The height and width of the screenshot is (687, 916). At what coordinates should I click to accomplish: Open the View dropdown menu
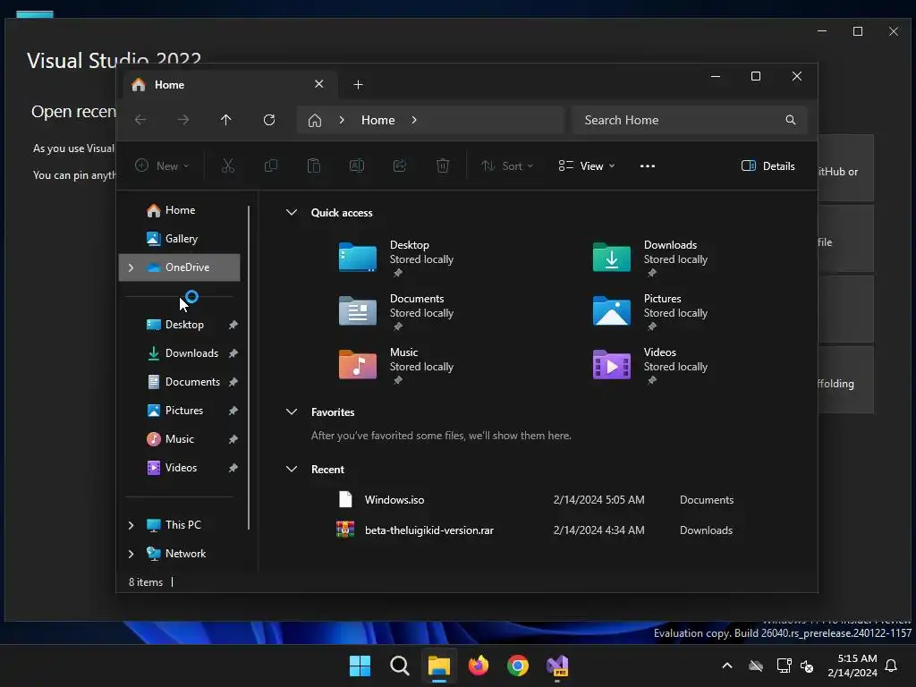point(587,165)
